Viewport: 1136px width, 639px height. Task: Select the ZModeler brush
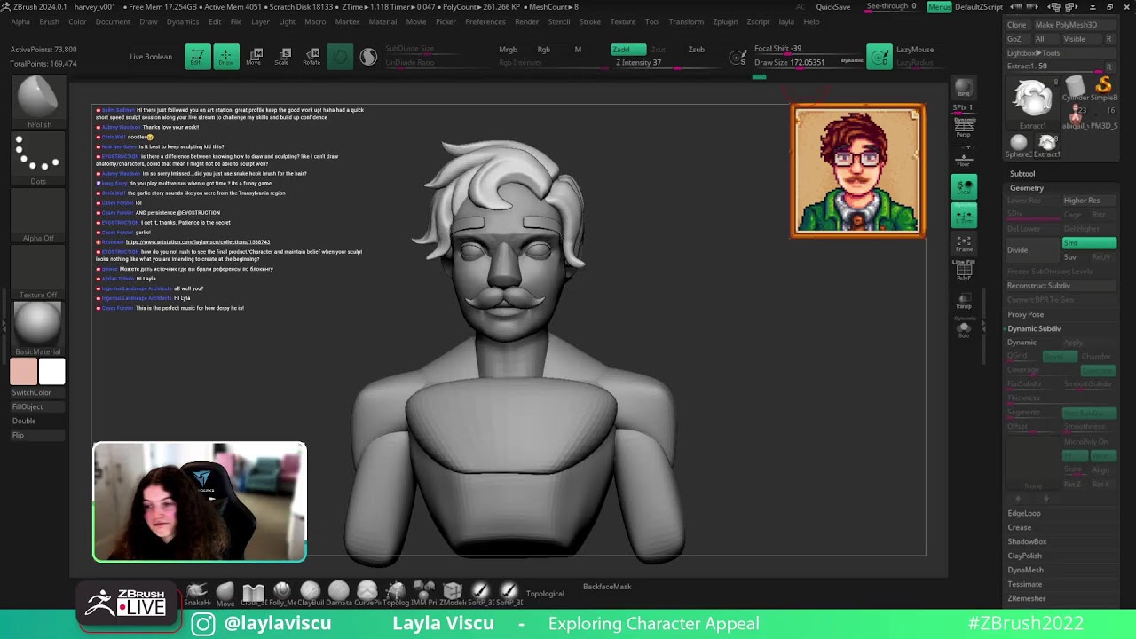pyautogui.click(x=453, y=592)
